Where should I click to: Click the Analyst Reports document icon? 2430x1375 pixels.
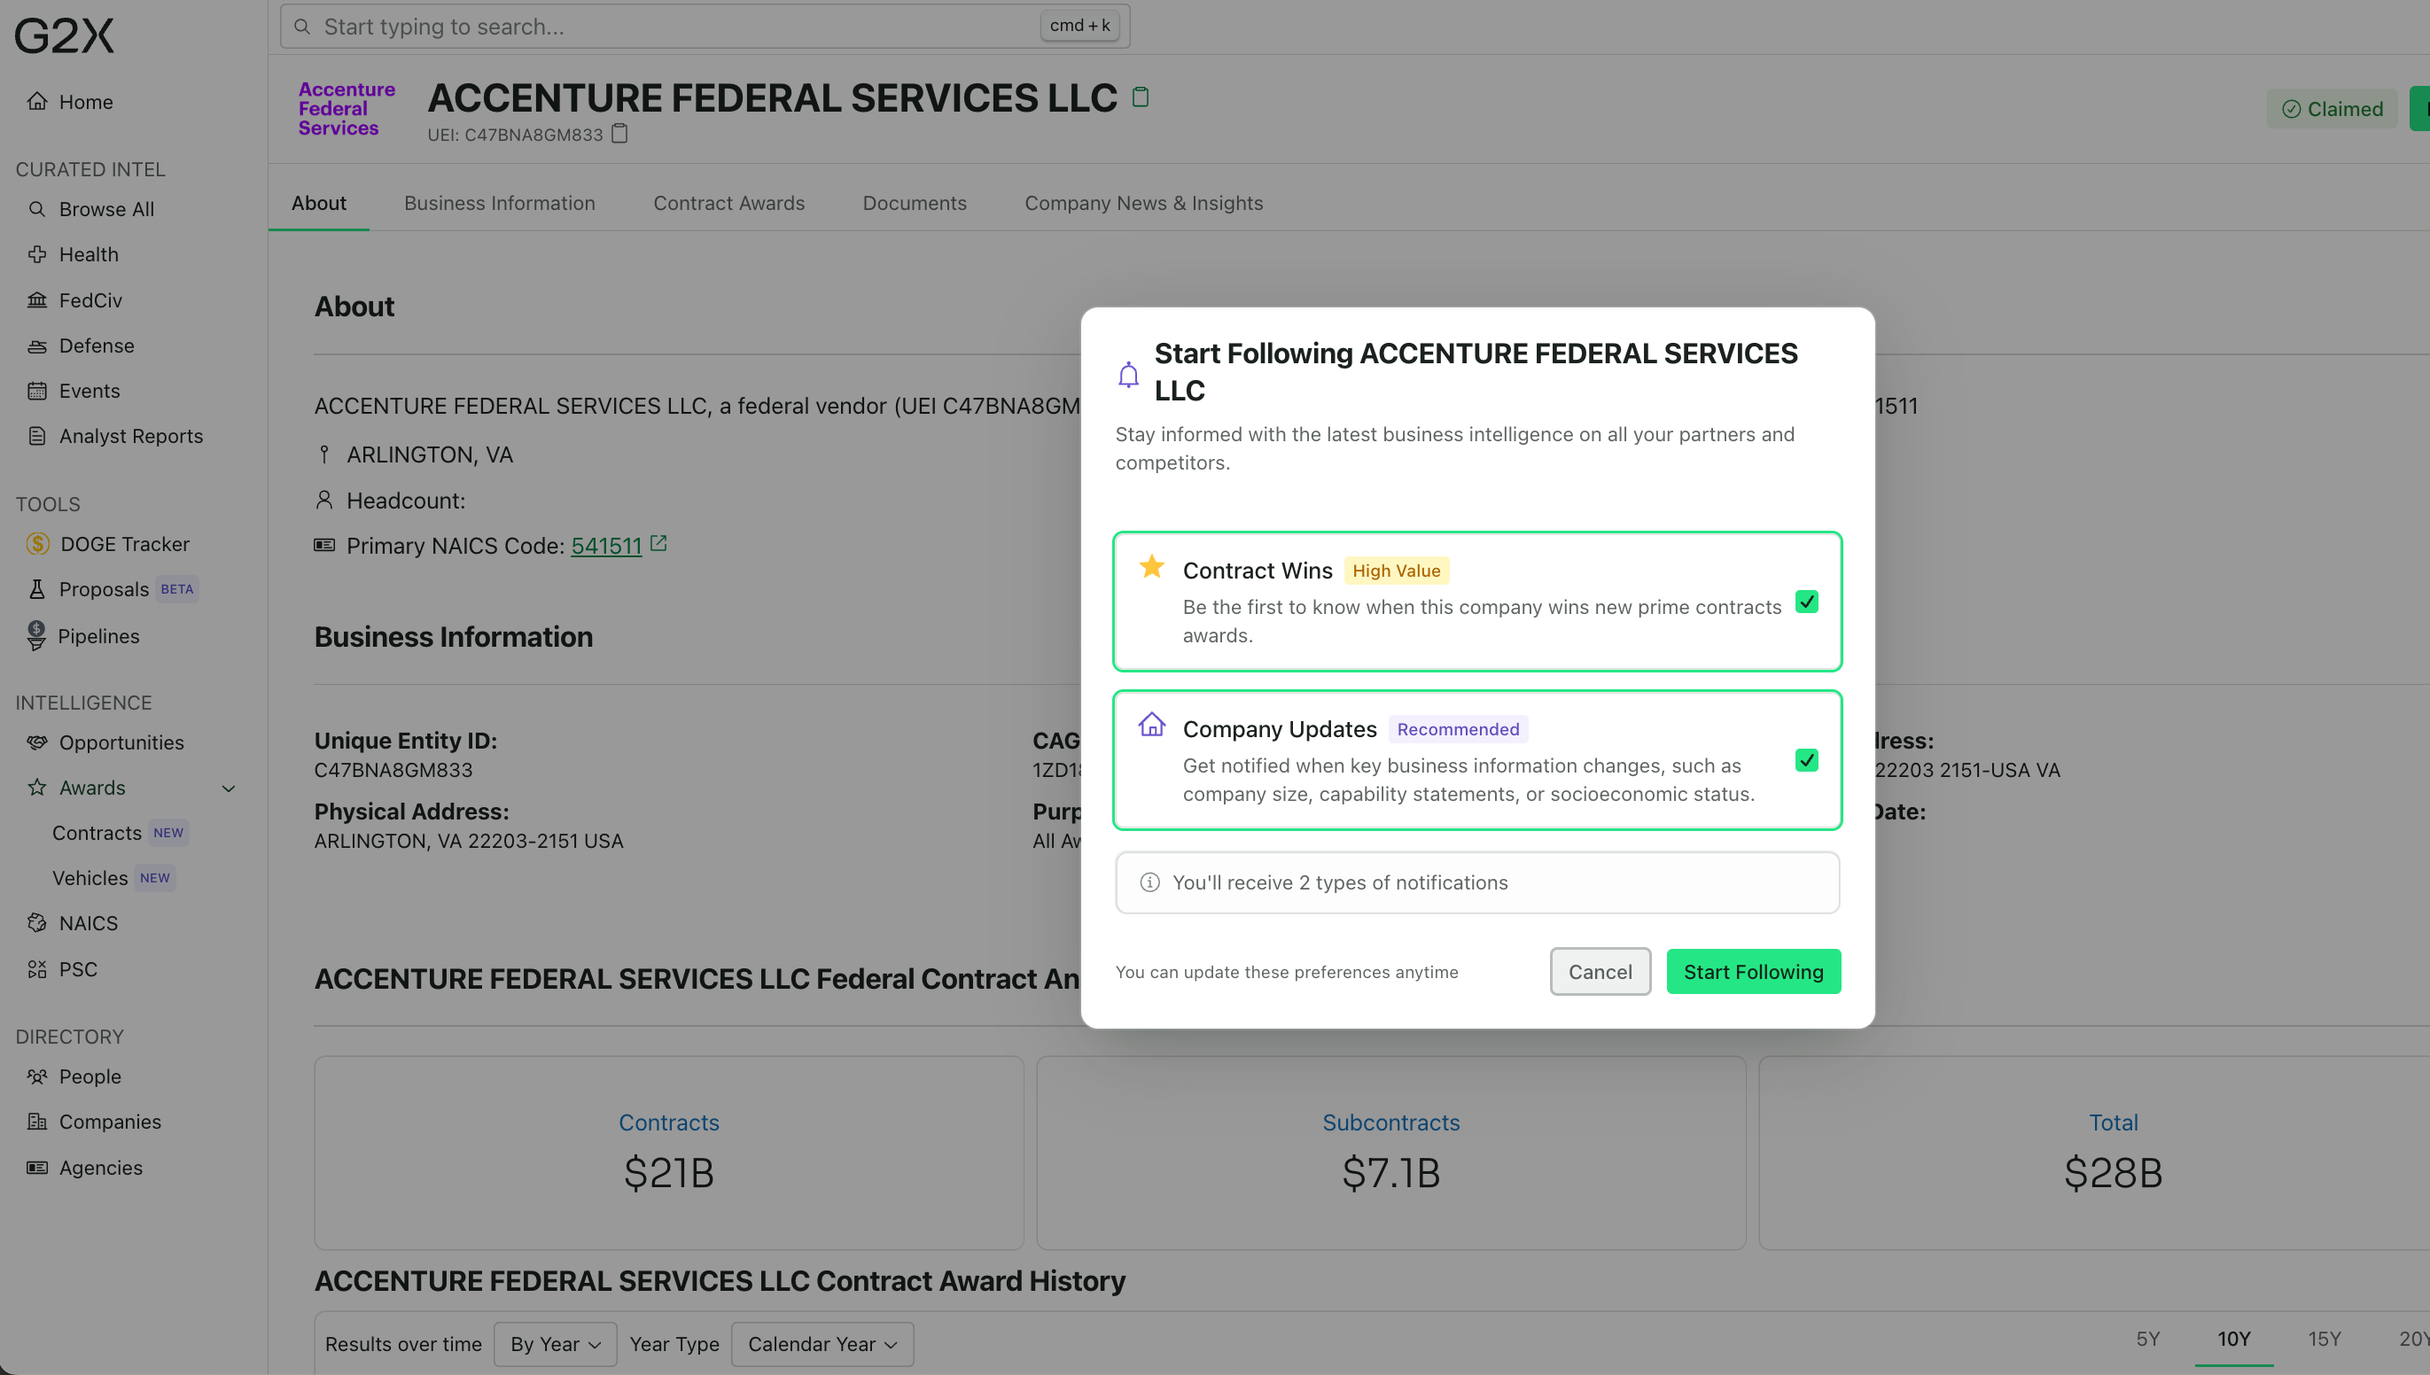tap(37, 435)
